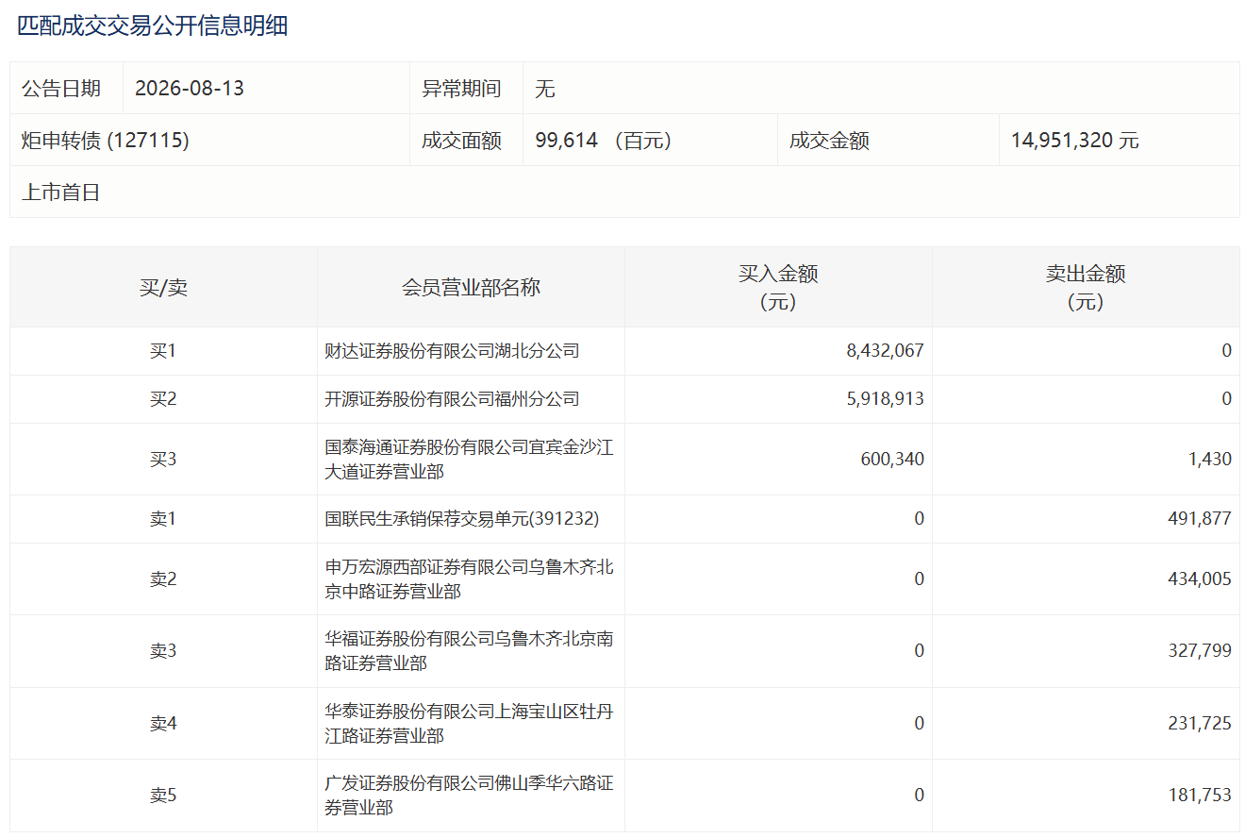Click the 公告日期 label cell

[67, 89]
